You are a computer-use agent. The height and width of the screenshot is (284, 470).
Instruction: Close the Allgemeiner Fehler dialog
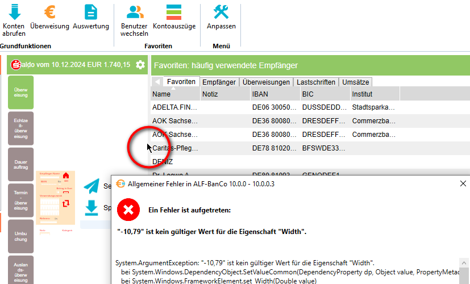tap(463, 183)
